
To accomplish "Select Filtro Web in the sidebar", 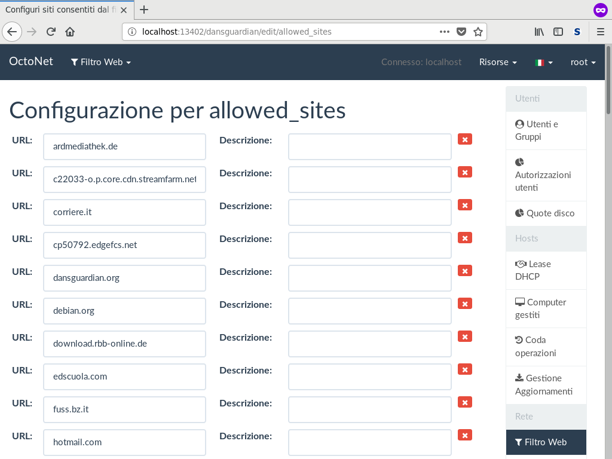I will (546, 442).
